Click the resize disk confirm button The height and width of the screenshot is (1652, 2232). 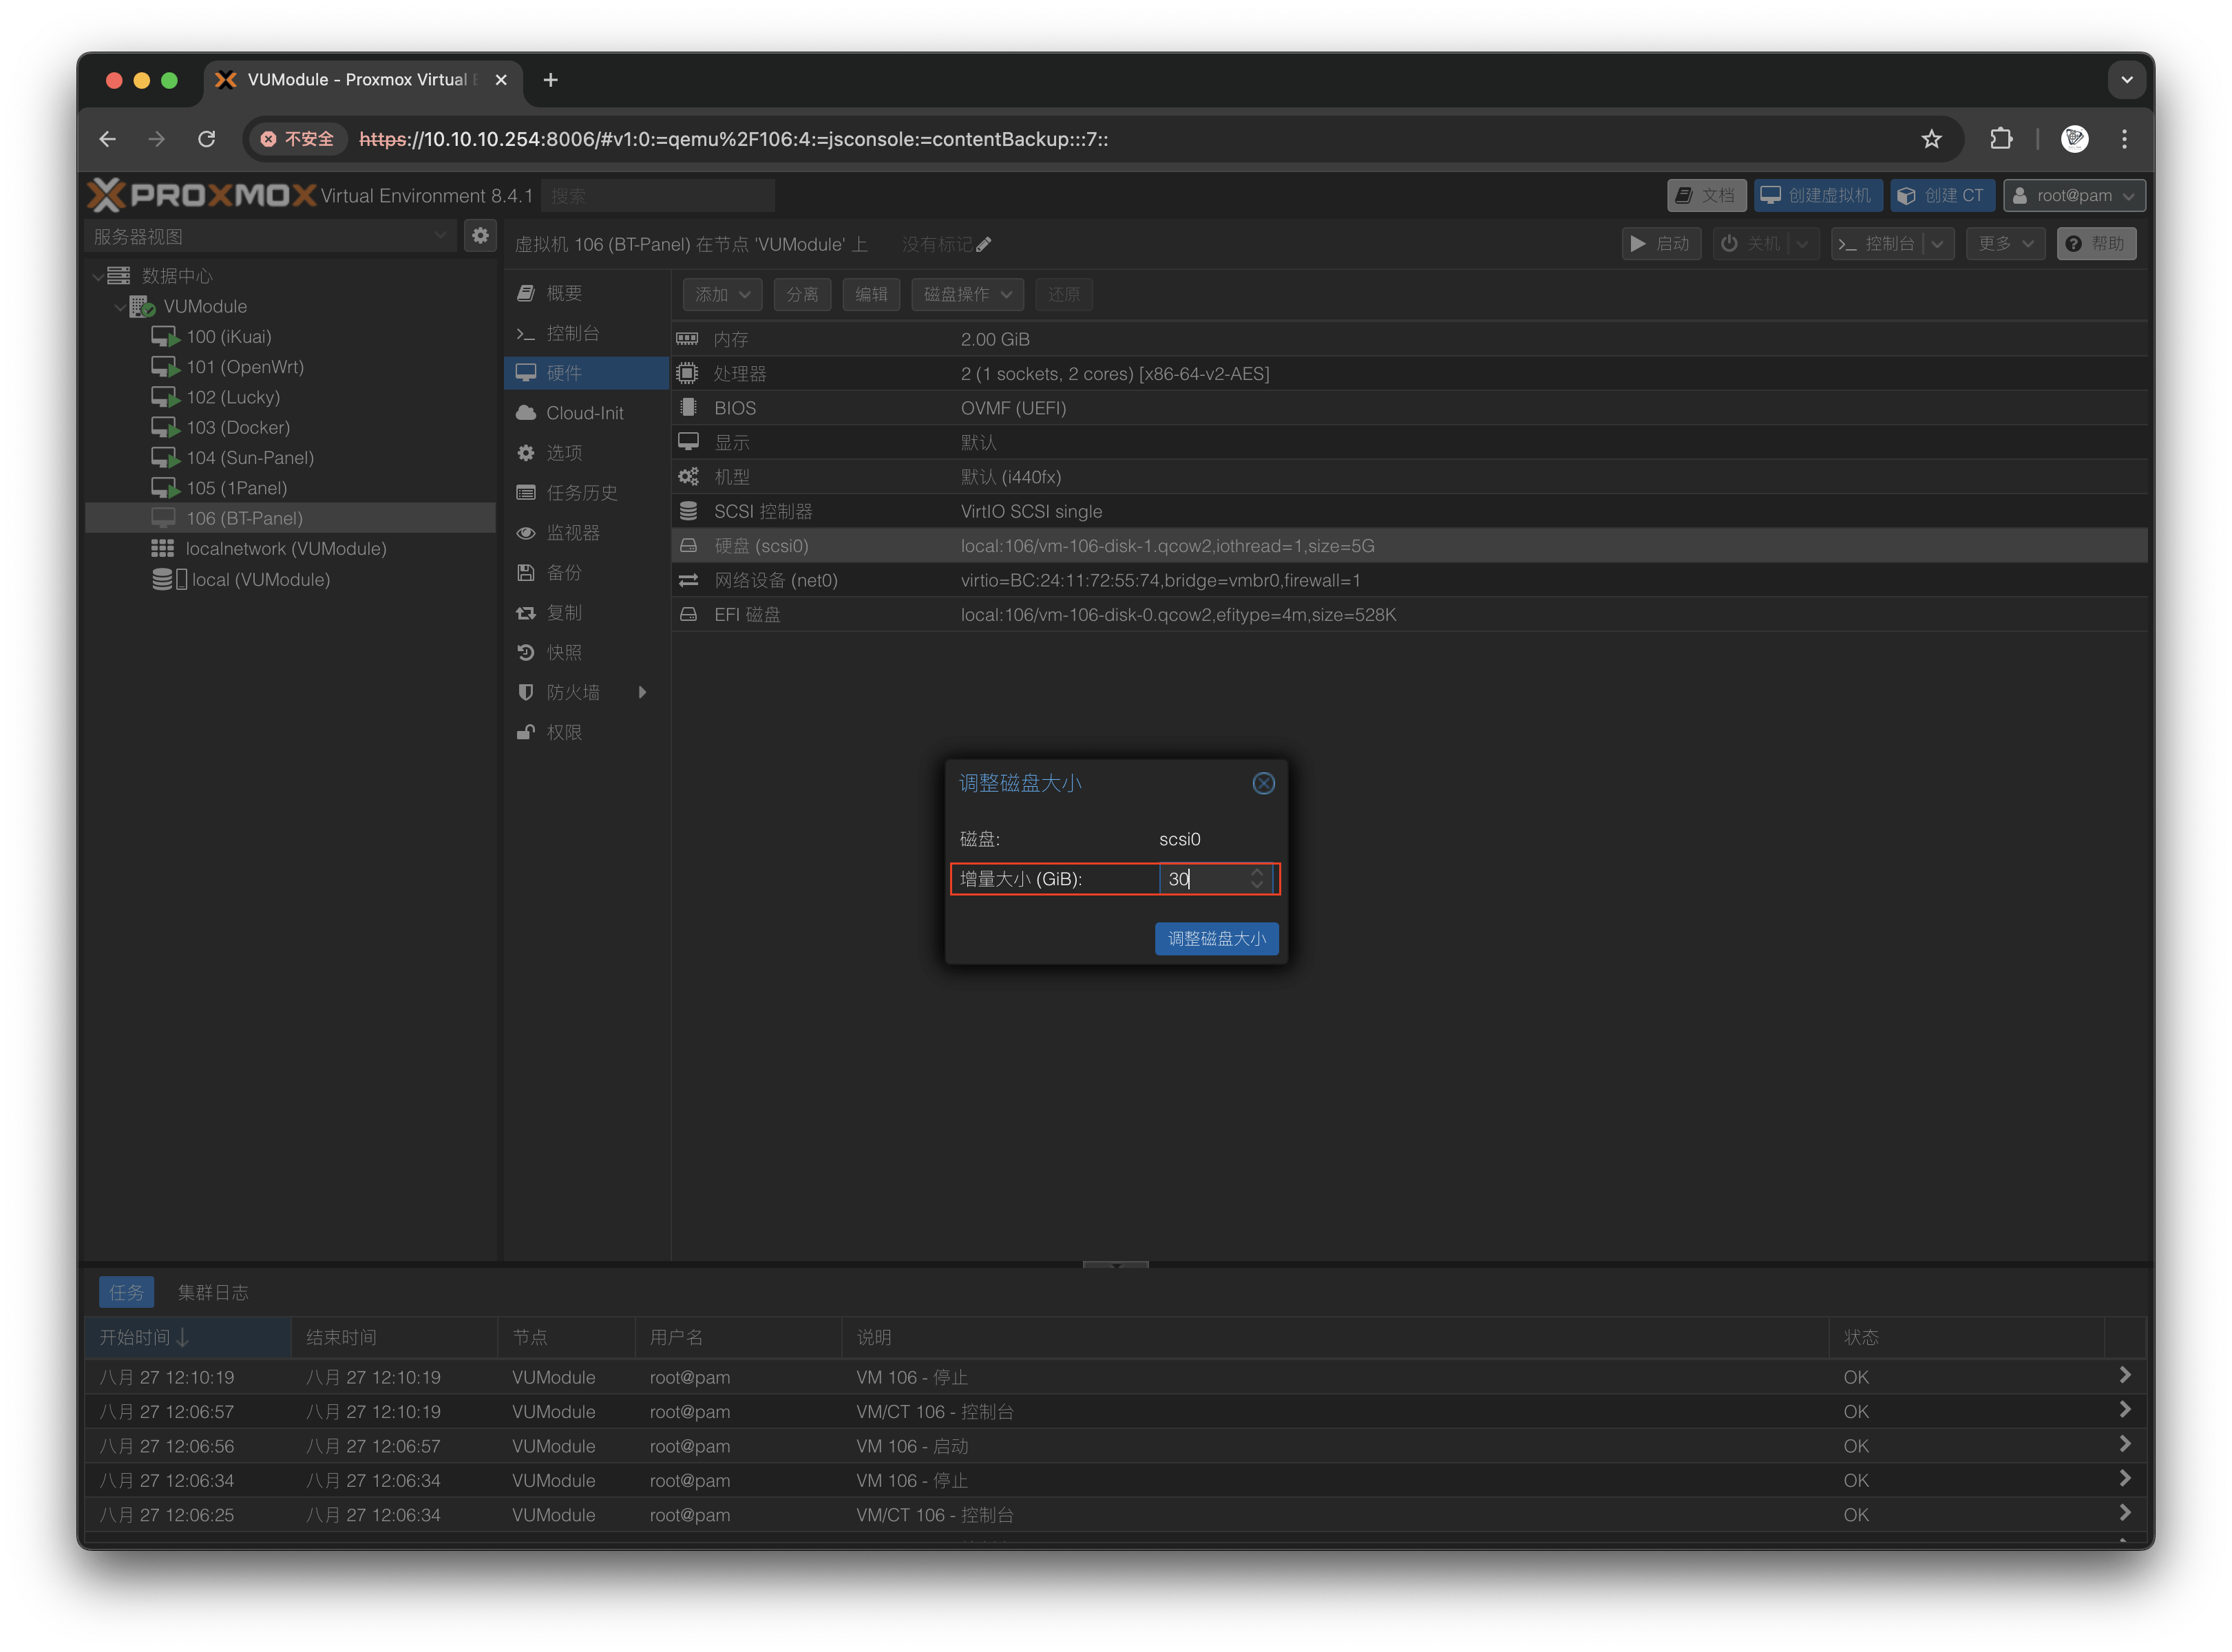[1216, 938]
